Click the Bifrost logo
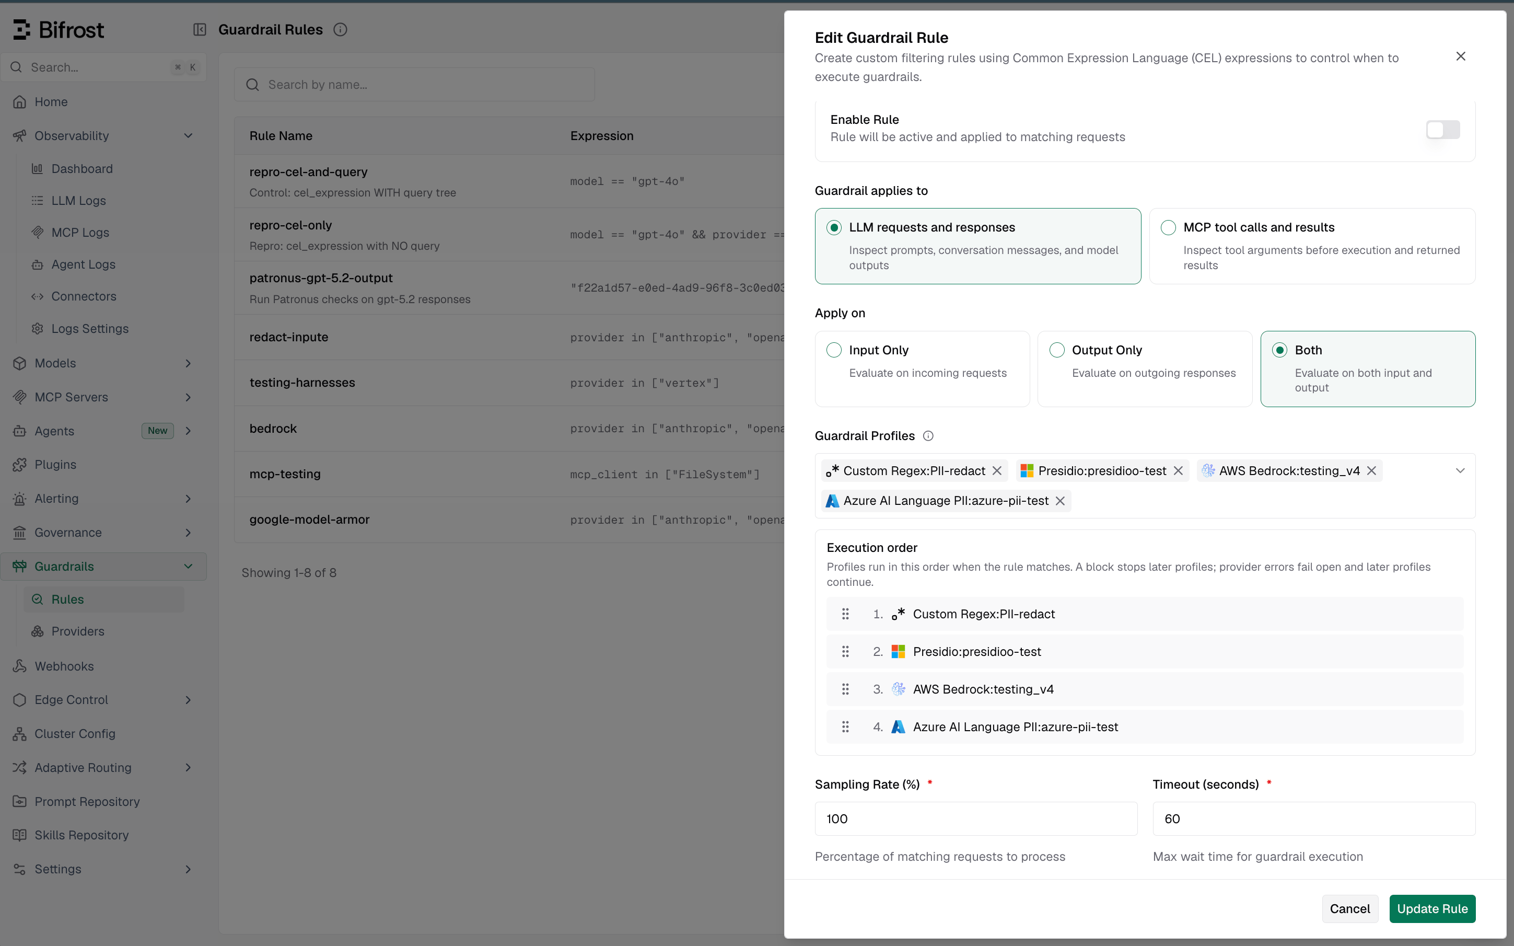The height and width of the screenshot is (946, 1514). (59, 29)
